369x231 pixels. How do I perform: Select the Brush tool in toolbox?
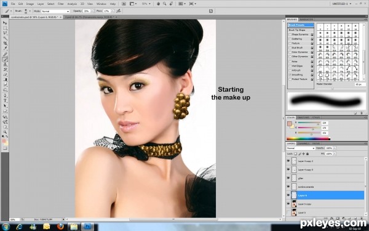pyautogui.click(x=5, y=59)
